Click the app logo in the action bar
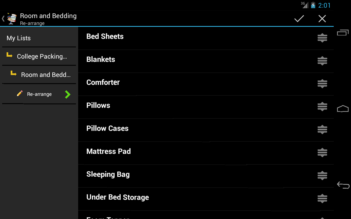 pos(11,18)
